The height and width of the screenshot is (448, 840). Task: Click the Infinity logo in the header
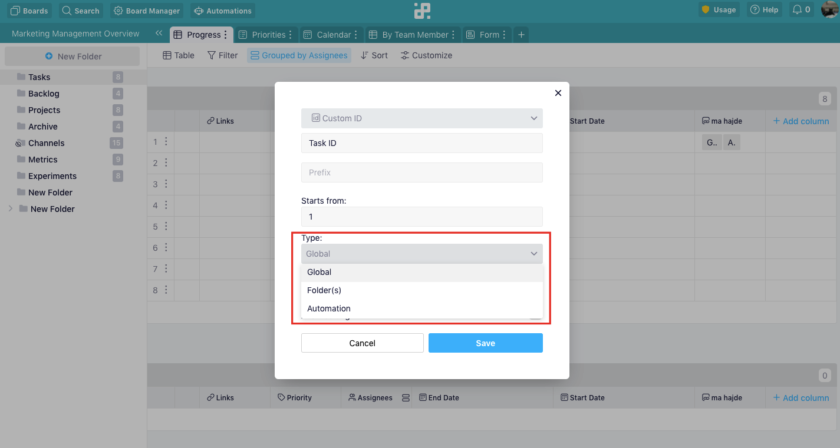422,11
